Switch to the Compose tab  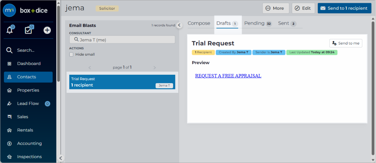(x=199, y=23)
